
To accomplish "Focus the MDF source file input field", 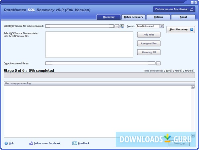I will [80, 26].
